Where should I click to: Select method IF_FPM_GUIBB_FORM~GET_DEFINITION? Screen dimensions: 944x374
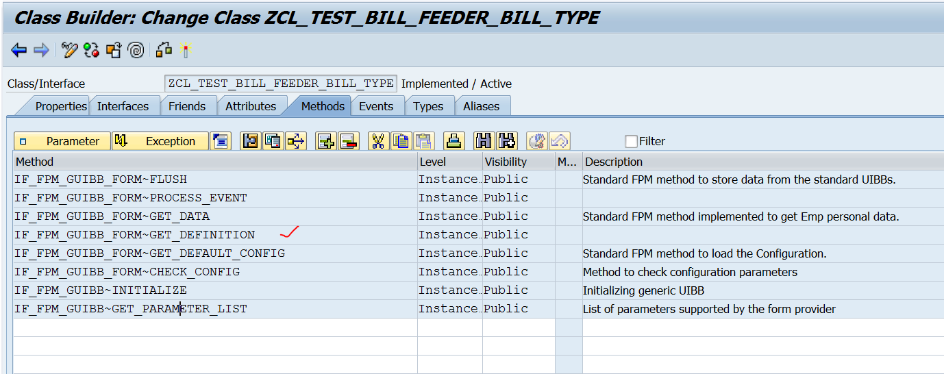tap(215, 235)
